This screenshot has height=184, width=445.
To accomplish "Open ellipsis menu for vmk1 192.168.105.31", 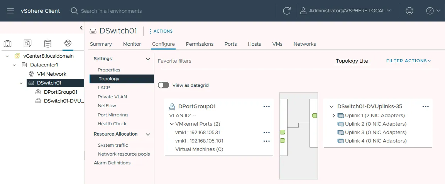I will (266, 133).
